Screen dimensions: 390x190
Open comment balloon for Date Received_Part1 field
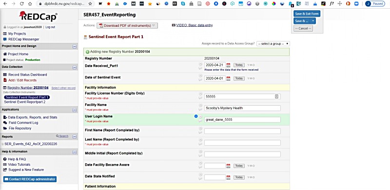(x=200, y=68)
